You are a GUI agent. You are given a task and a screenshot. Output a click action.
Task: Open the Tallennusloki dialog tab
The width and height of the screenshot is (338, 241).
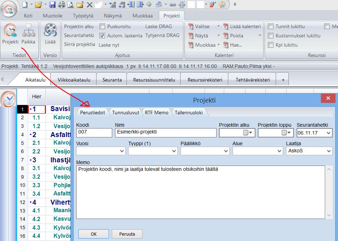tap(189, 112)
